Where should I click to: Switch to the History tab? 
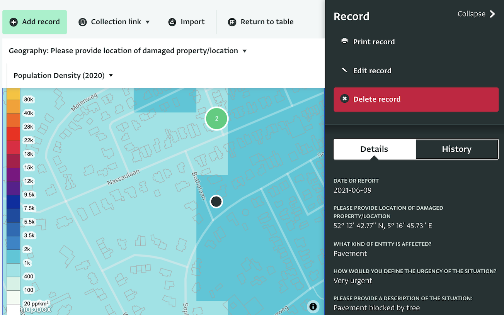[x=457, y=149]
